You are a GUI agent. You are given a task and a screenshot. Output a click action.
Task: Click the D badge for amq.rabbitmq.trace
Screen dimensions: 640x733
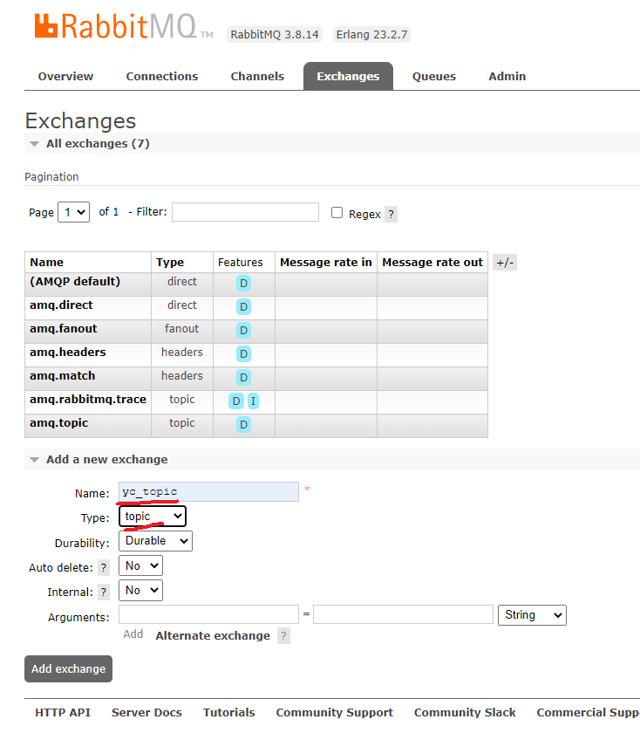236,401
